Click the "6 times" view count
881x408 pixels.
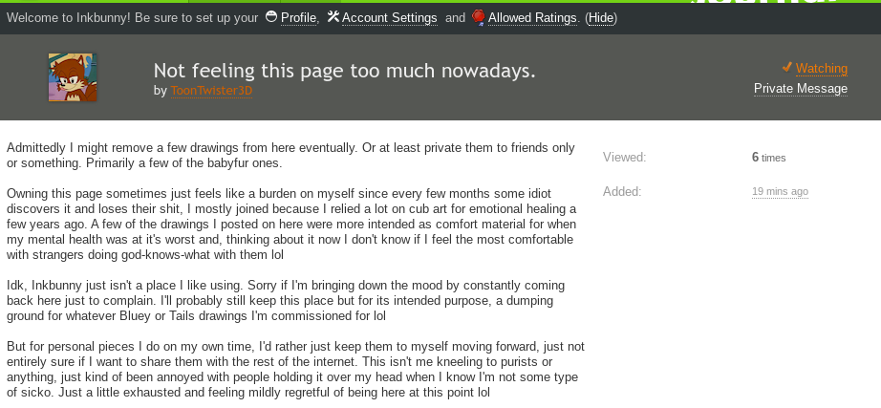tap(768, 158)
